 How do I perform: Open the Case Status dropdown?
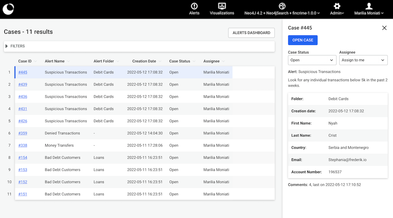pos(312,60)
